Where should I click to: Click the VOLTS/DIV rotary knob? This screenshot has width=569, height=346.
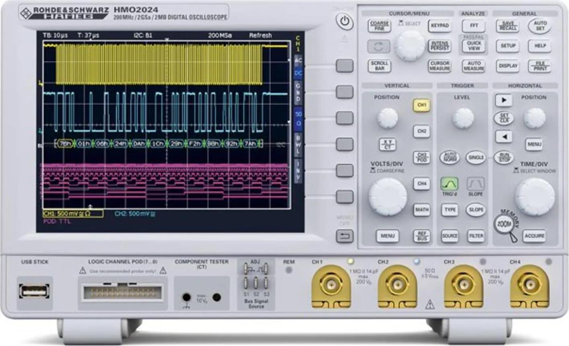[388, 197]
